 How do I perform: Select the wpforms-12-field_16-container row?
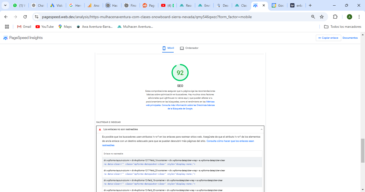182,182
